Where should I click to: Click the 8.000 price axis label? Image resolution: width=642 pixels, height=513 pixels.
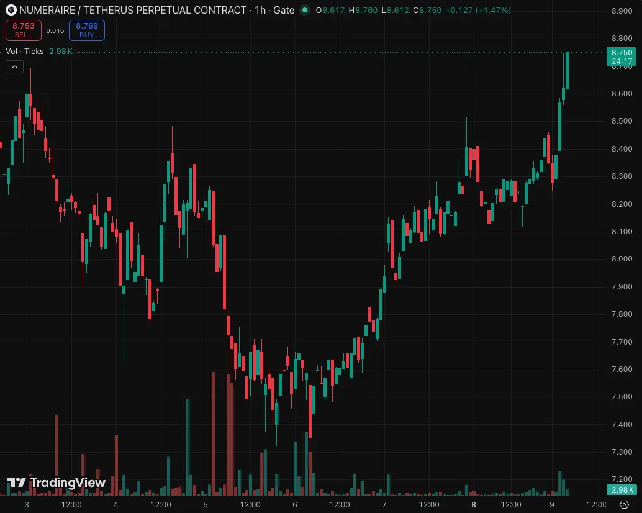tap(622, 259)
